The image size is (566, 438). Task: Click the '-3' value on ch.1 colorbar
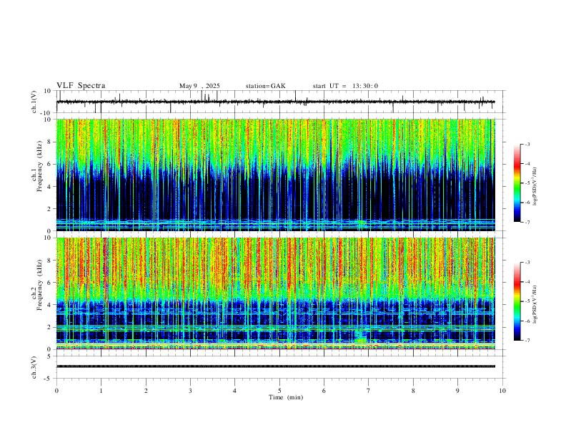click(x=527, y=145)
